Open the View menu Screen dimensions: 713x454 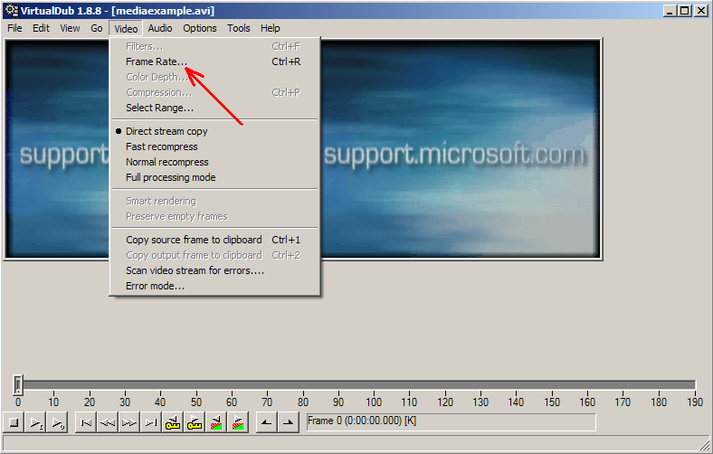70,28
